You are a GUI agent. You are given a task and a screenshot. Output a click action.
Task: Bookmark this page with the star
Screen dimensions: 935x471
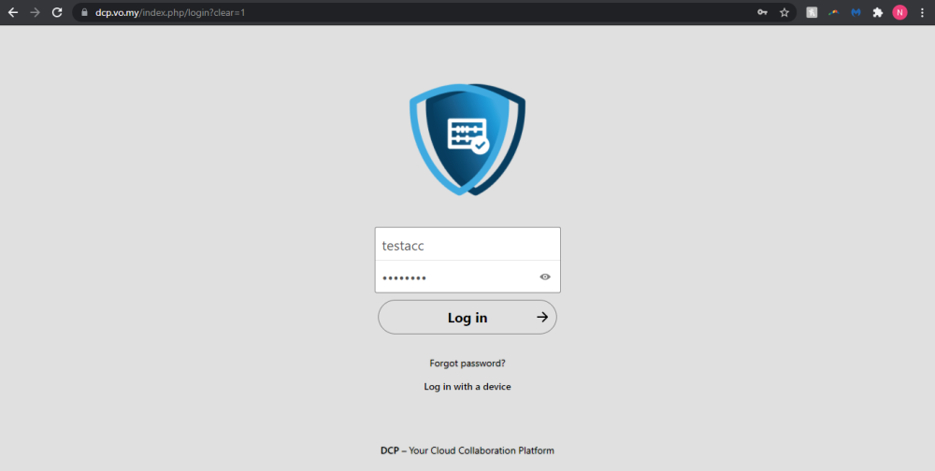pos(784,13)
